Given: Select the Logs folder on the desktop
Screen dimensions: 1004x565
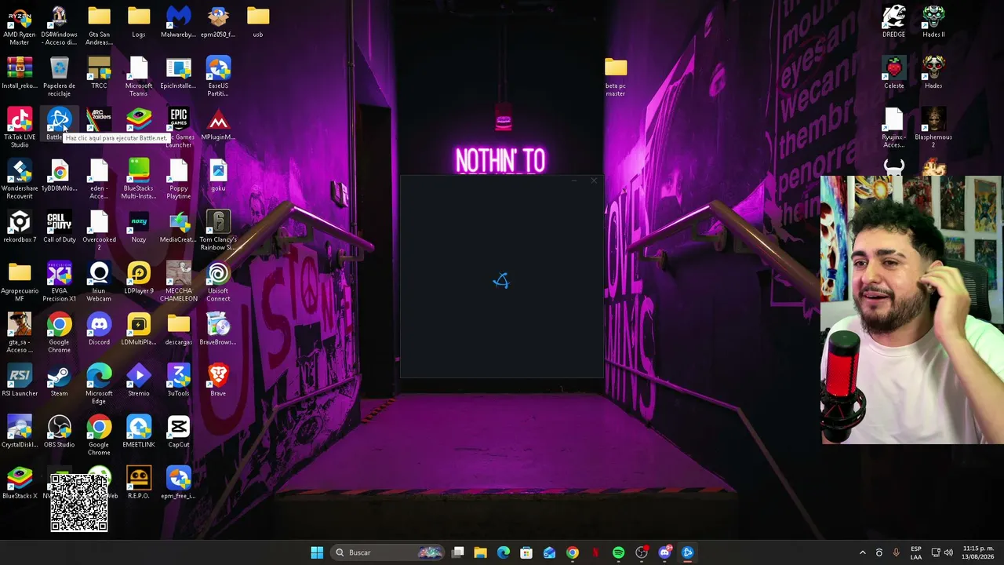Looking at the screenshot, I should click(x=139, y=22).
